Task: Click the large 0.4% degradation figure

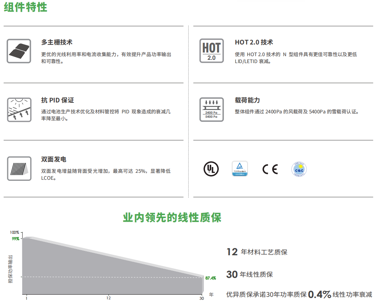Action: tap(320, 294)
